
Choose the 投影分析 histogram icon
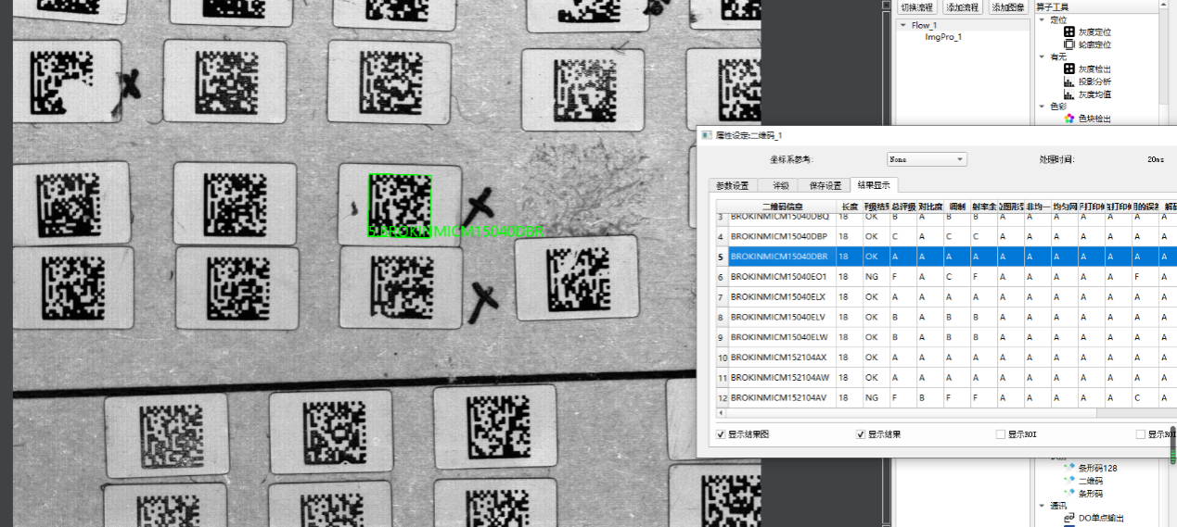[1068, 82]
